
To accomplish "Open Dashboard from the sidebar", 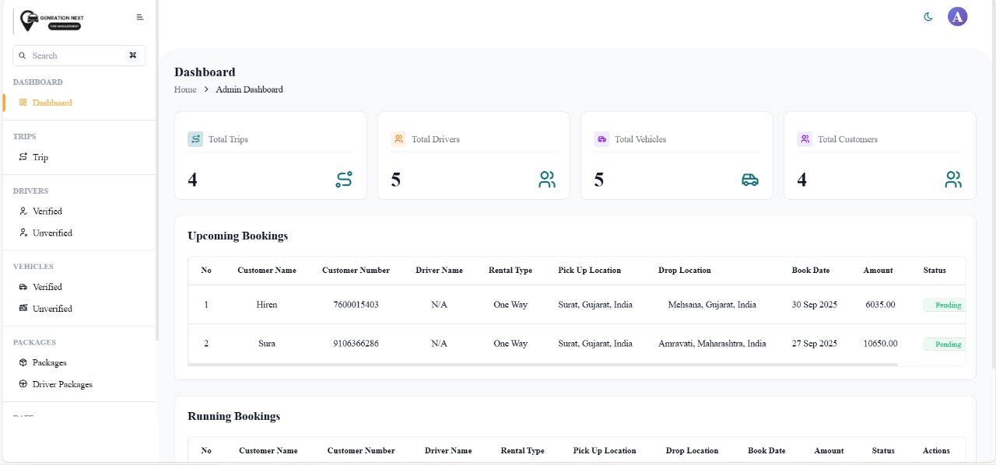I will (51, 103).
